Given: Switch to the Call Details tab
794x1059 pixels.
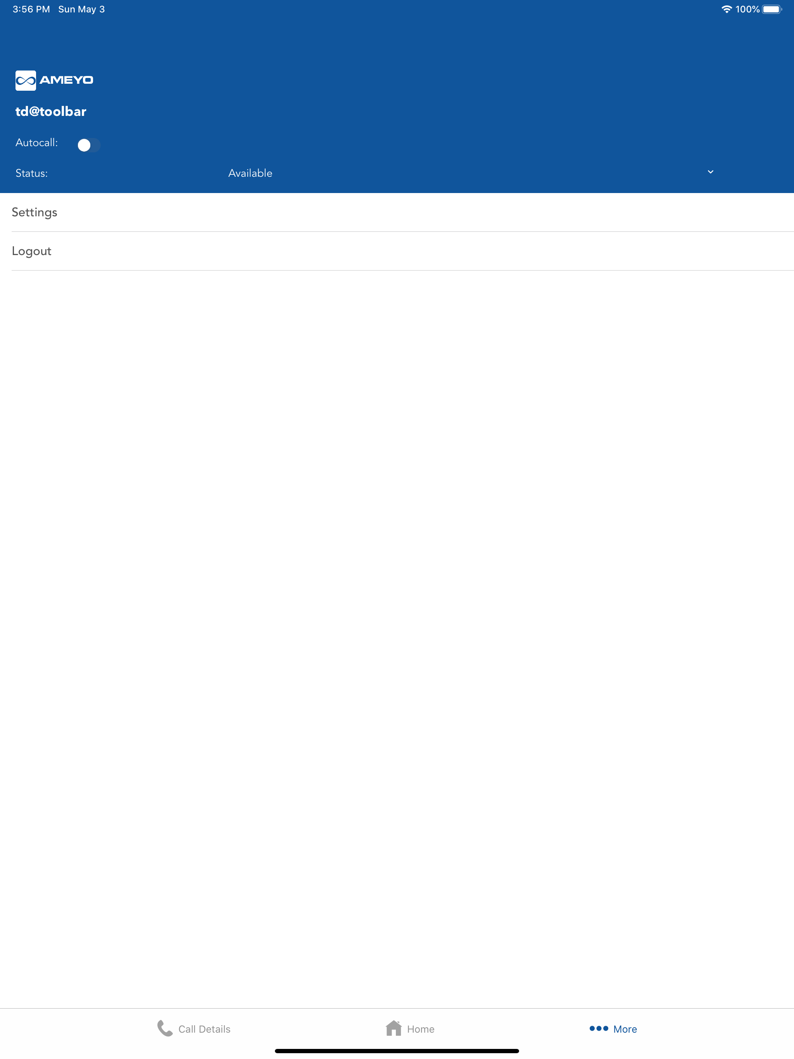Looking at the screenshot, I should (193, 1028).
